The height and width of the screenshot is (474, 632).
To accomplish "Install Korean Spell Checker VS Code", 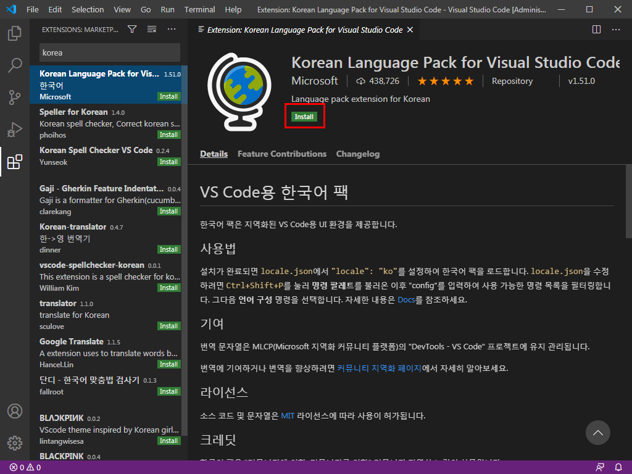I will [168, 162].
